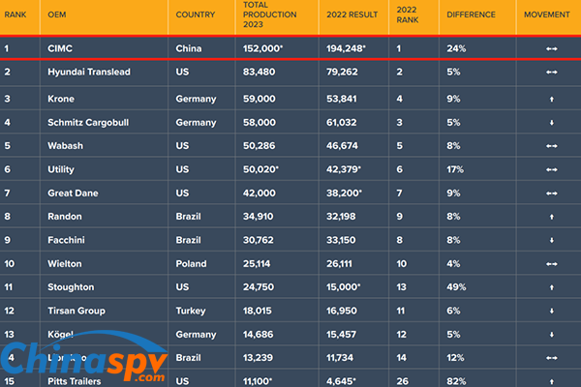The width and height of the screenshot is (581, 387).
Task: Click the China country cell
Action: click(189, 48)
